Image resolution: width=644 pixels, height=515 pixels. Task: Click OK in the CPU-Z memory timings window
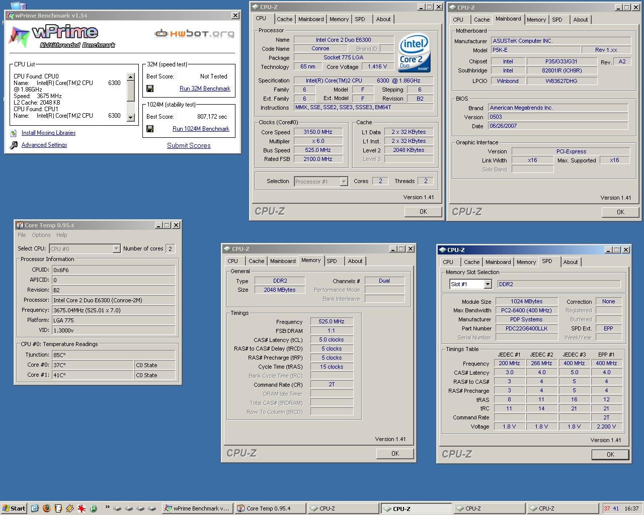pos(395,454)
